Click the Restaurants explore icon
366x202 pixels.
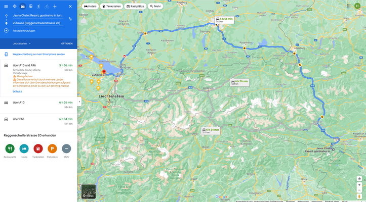tap(10, 148)
